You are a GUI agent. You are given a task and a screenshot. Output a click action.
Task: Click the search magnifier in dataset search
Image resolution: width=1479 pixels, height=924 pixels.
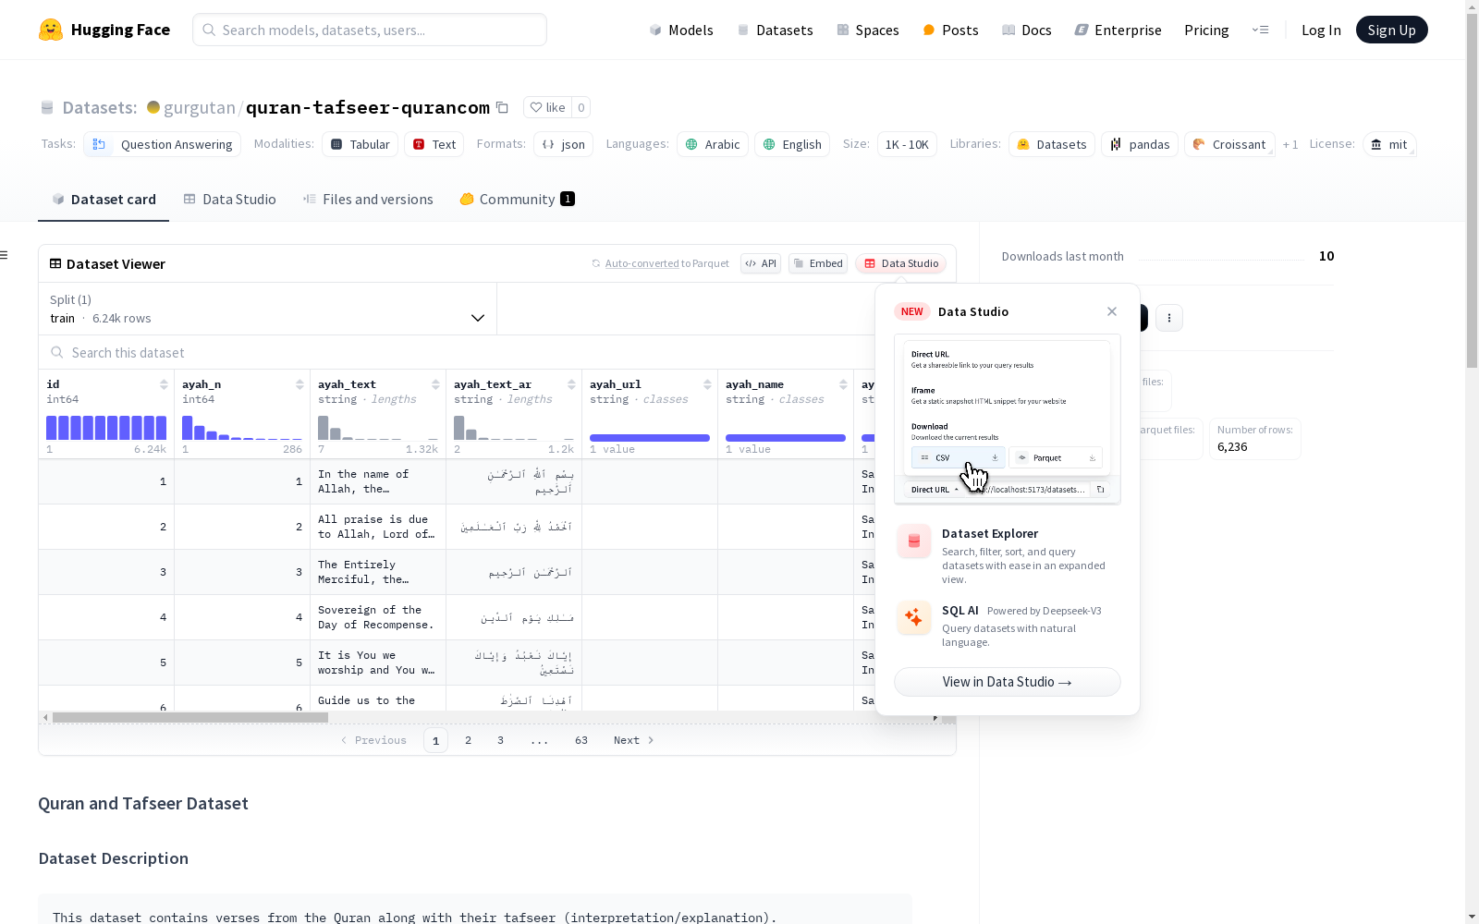[x=57, y=352]
